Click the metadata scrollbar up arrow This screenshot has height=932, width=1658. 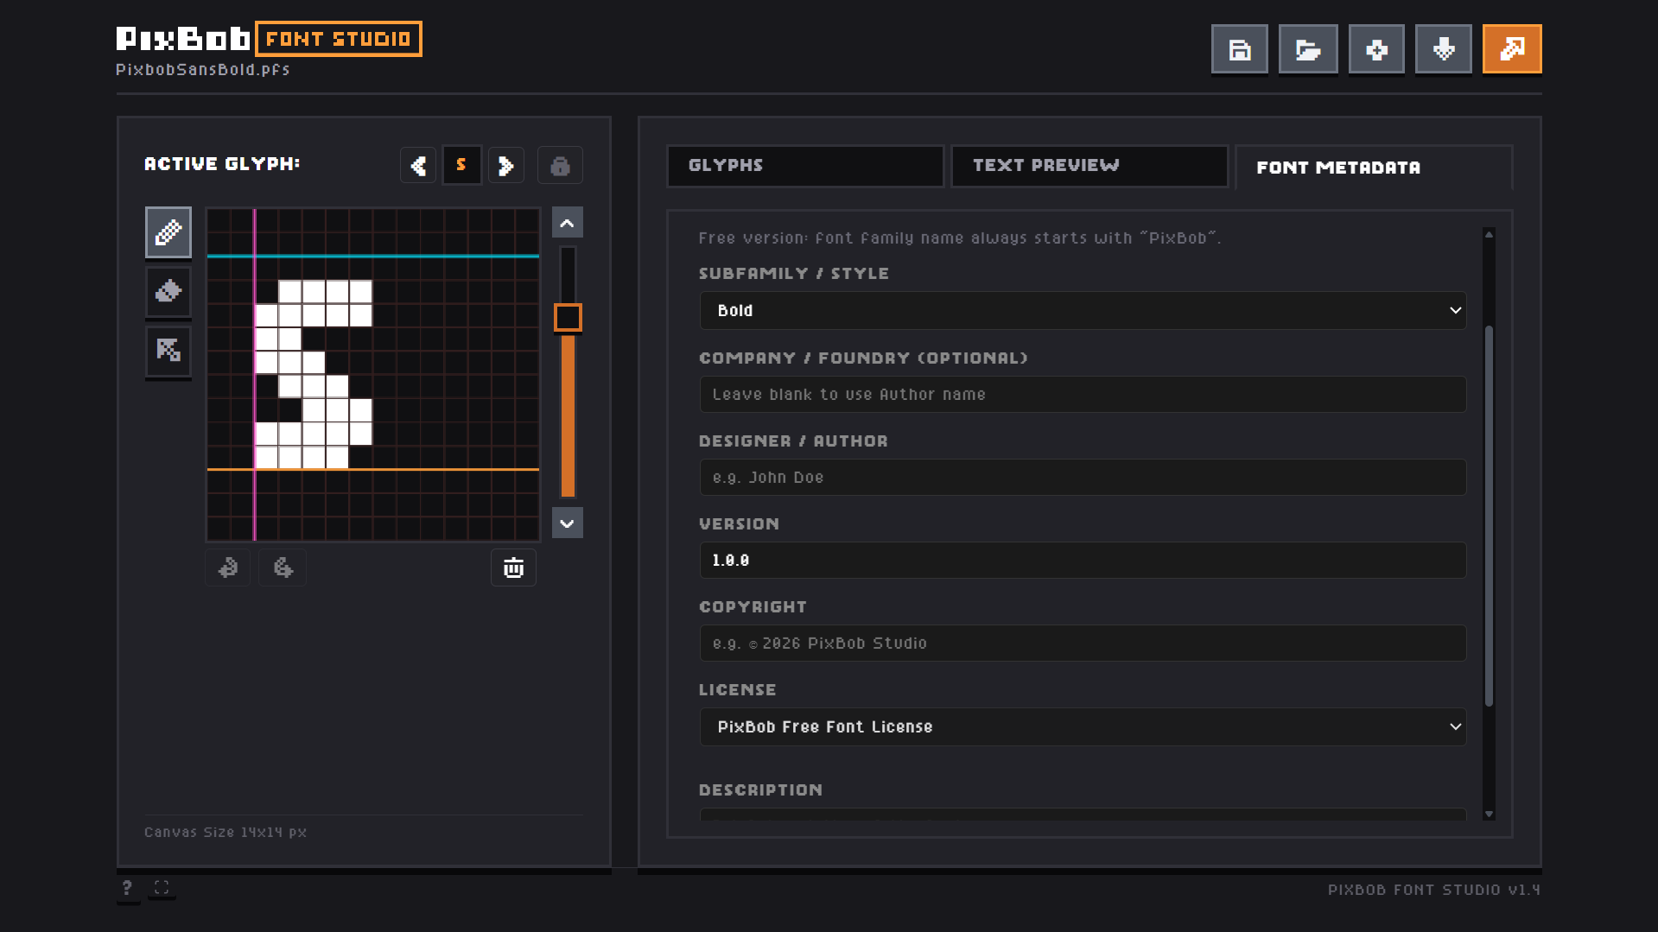pos(1489,234)
